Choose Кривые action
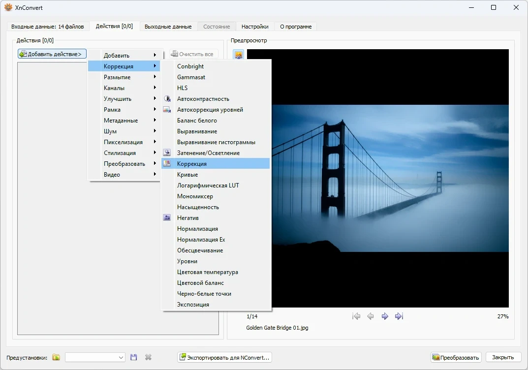 point(216,174)
